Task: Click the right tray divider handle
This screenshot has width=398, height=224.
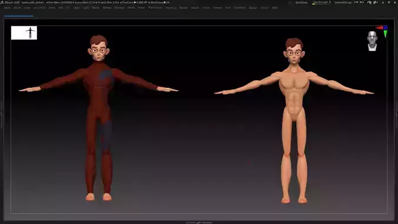Action: (x=396, y=115)
